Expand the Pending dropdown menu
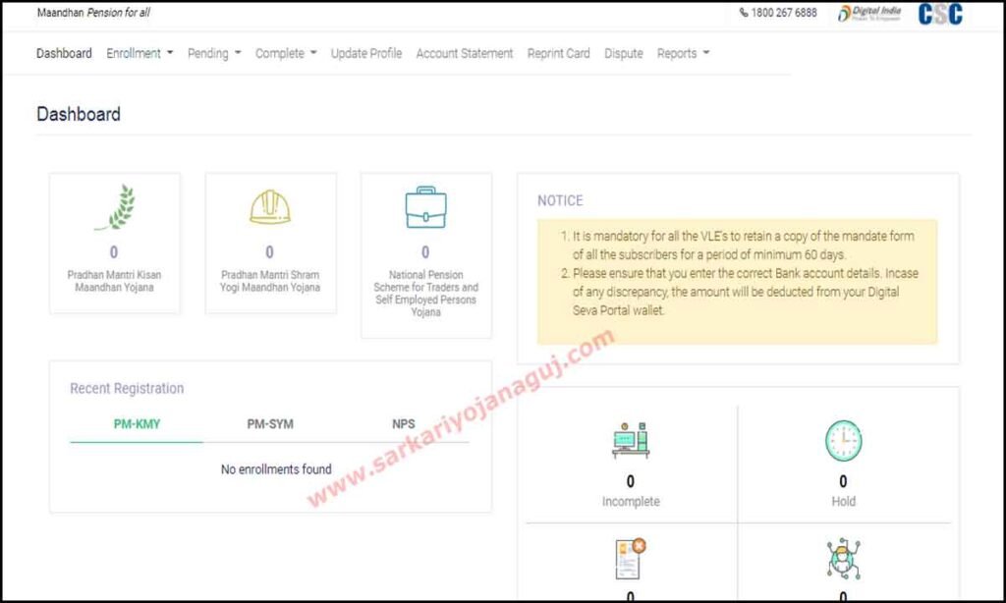The width and height of the screenshot is (1006, 603). click(x=214, y=53)
